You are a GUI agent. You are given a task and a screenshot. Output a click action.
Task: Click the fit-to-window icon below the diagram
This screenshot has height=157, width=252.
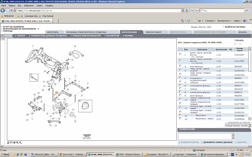(x=14, y=143)
